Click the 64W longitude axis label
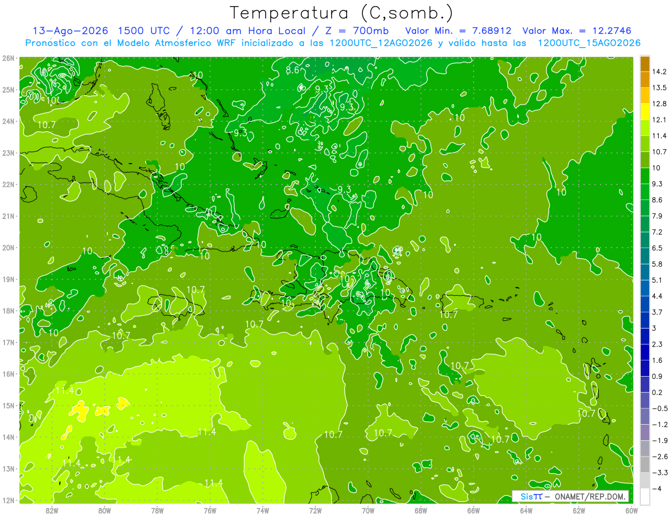 (526, 510)
